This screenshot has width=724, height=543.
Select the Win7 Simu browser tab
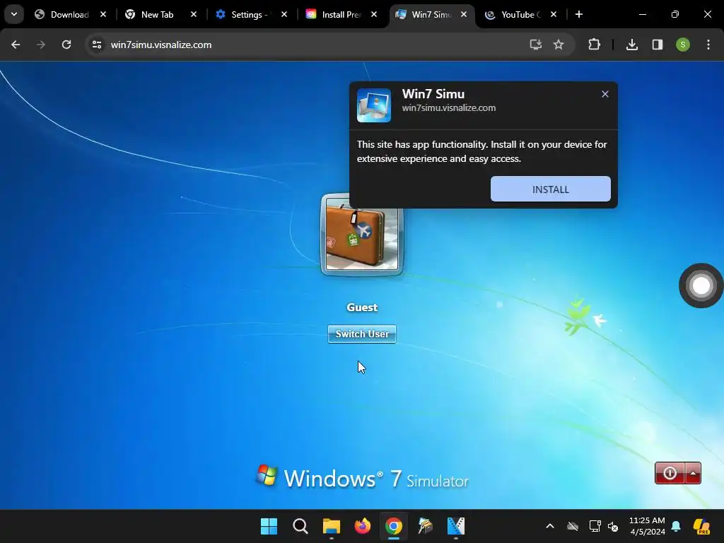431,15
